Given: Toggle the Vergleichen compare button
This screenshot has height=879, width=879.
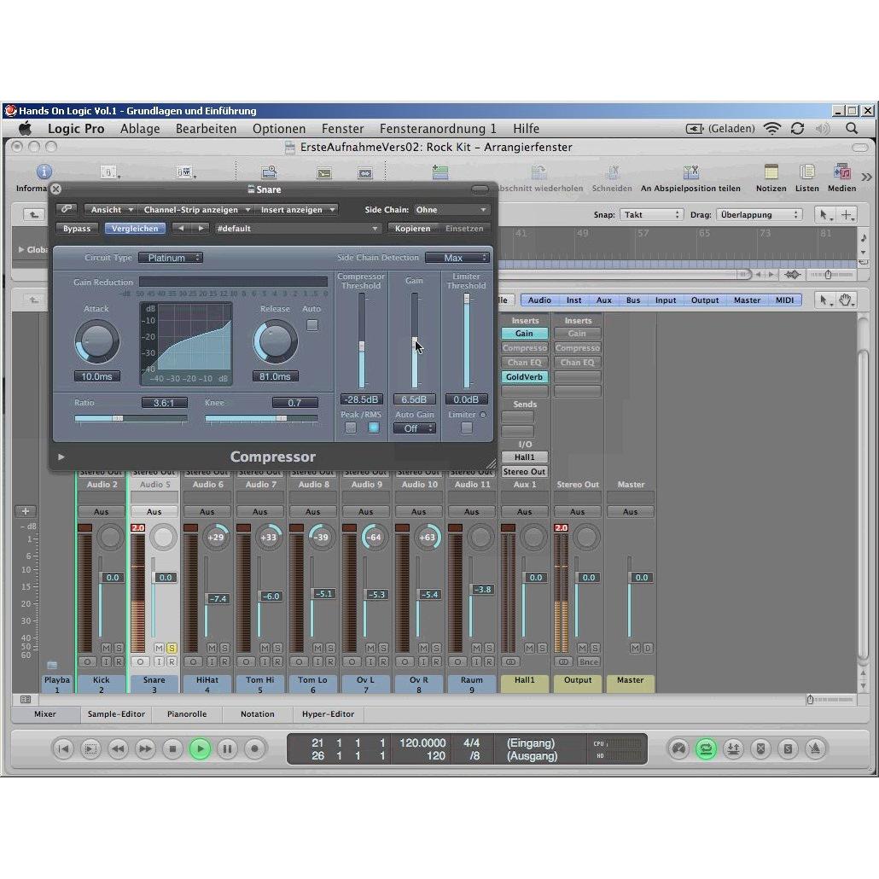Looking at the screenshot, I should [135, 228].
